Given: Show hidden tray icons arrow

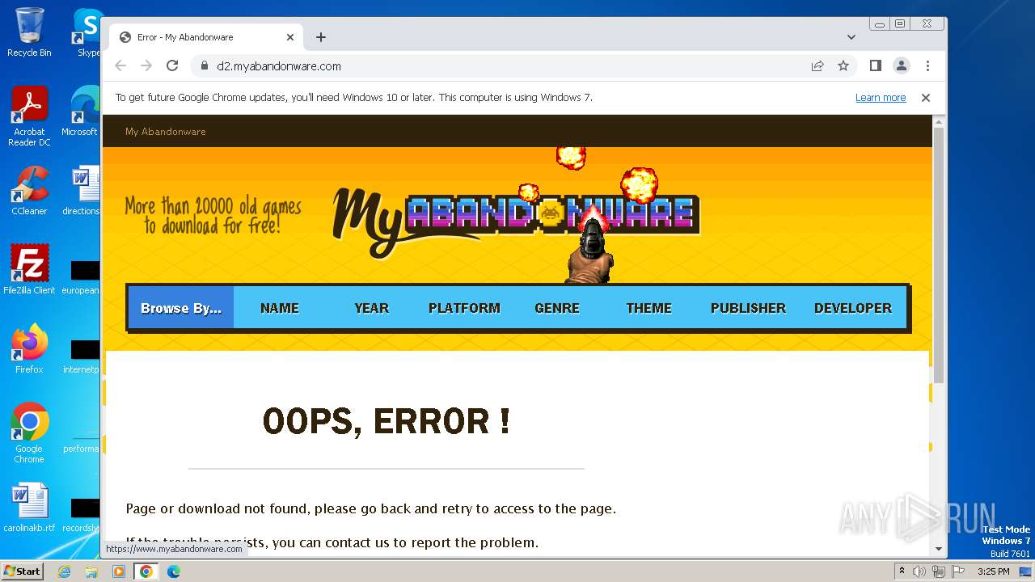Looking at the screenshot, I should (x=902, y=571).
